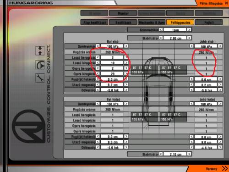Click the up/down arrows garage icon
229x172 pixels.
(x=40, y=51)
